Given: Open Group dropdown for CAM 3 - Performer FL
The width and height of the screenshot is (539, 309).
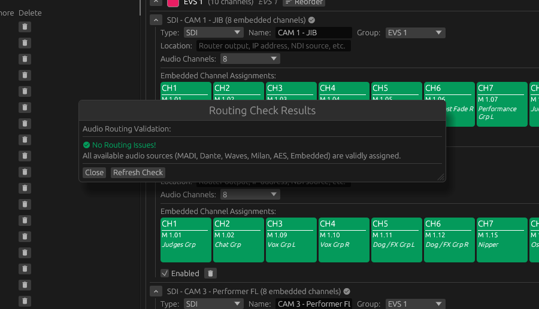Looking at the screenshot, I should [x=415, y=304].
